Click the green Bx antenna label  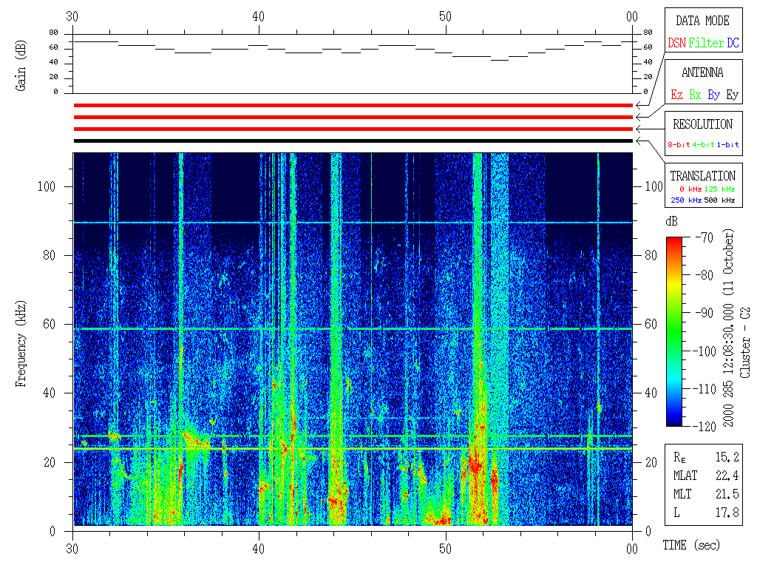pyautogui.click(x=695, y=95)
